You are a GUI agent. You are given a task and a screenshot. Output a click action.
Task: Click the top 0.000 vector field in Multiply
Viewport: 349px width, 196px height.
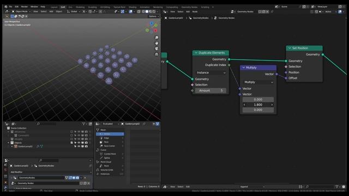click(x=258, y=100)
